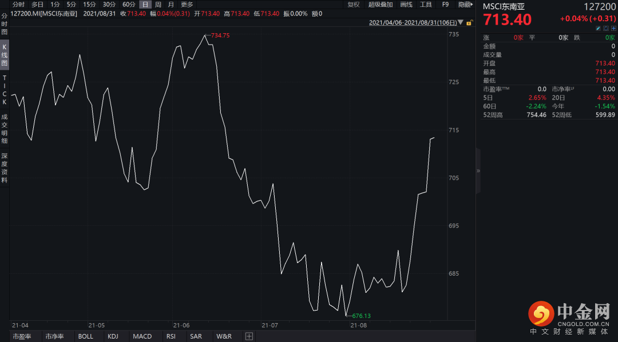The width and height of the screenshot is (618, 342).
Task: Click the bell alert icon in quote panel
Action: coord(606,29)
